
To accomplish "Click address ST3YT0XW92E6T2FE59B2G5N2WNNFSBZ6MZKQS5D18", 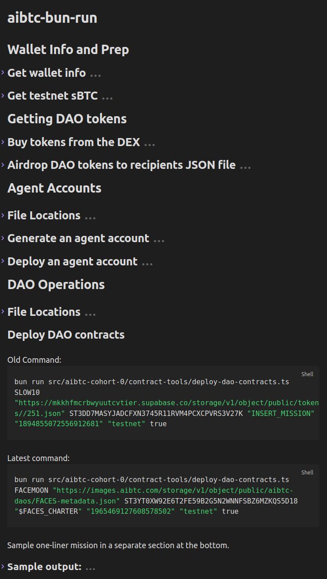I will [x=211, y=501].
